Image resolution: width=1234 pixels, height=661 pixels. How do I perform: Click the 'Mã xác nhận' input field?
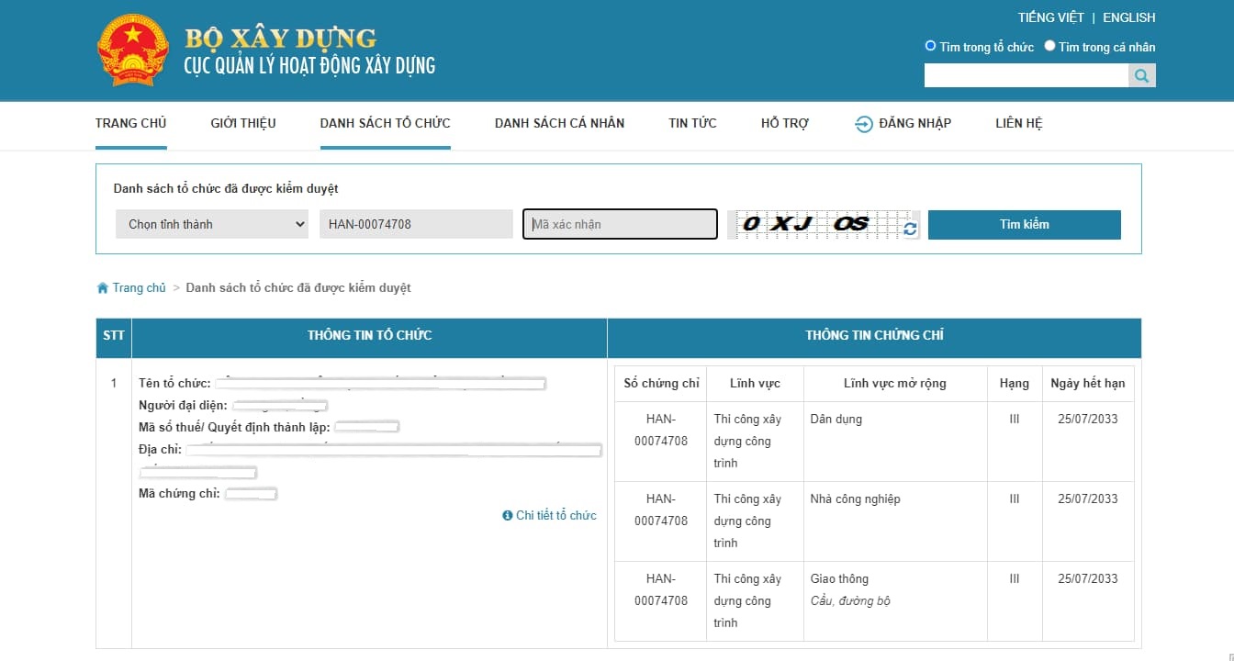[620, 224]
